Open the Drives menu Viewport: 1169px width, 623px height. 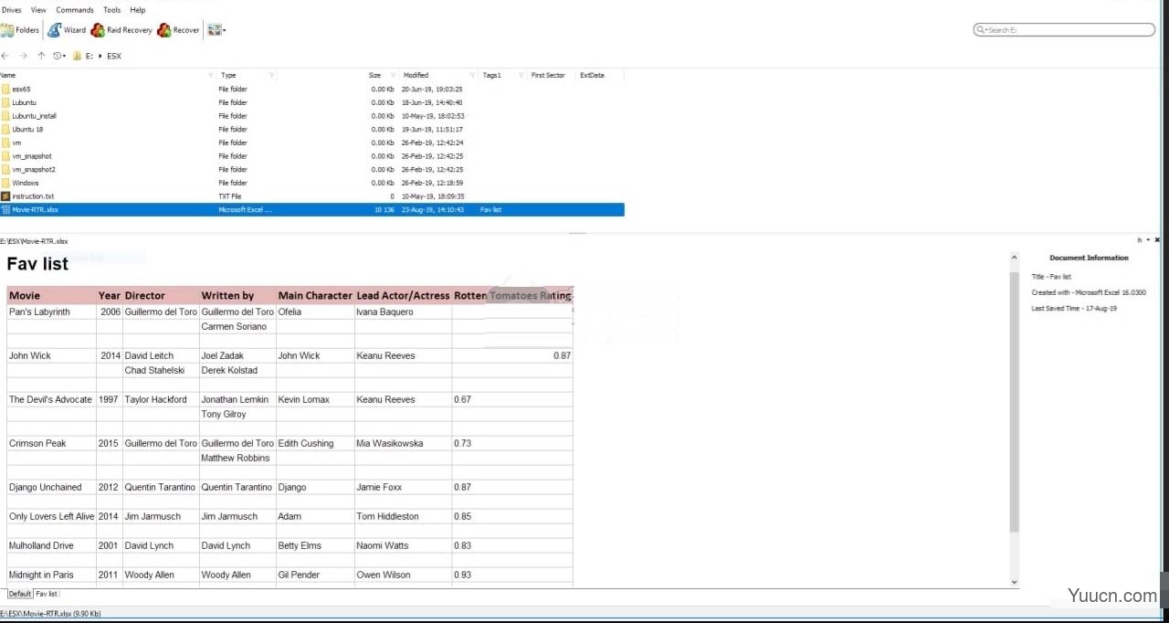pos(11,10)
